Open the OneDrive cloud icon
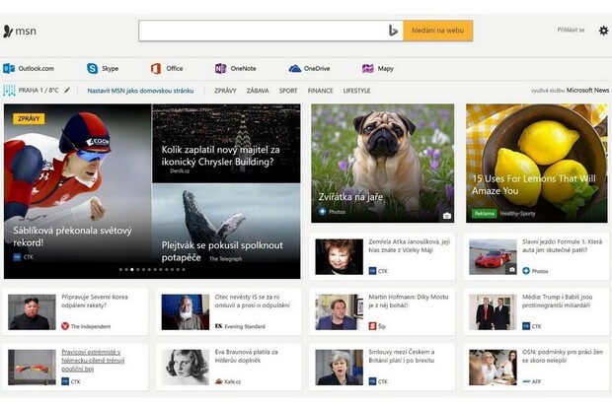Viewport: 612px width, 407px height. tap(295, 69)
